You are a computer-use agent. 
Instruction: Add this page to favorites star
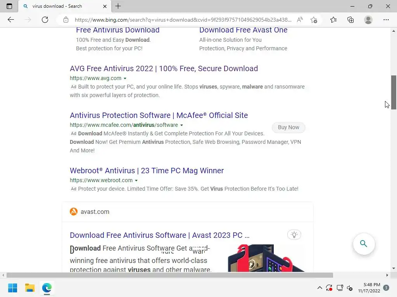[x=314, y=20]
